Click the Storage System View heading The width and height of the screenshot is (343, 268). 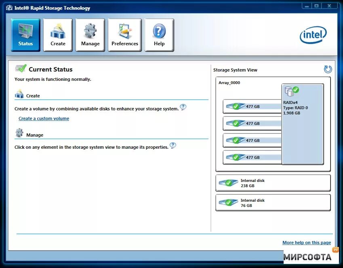point(235,70)
